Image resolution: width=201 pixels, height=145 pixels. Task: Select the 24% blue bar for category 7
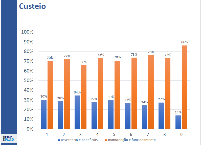(144, 117)
